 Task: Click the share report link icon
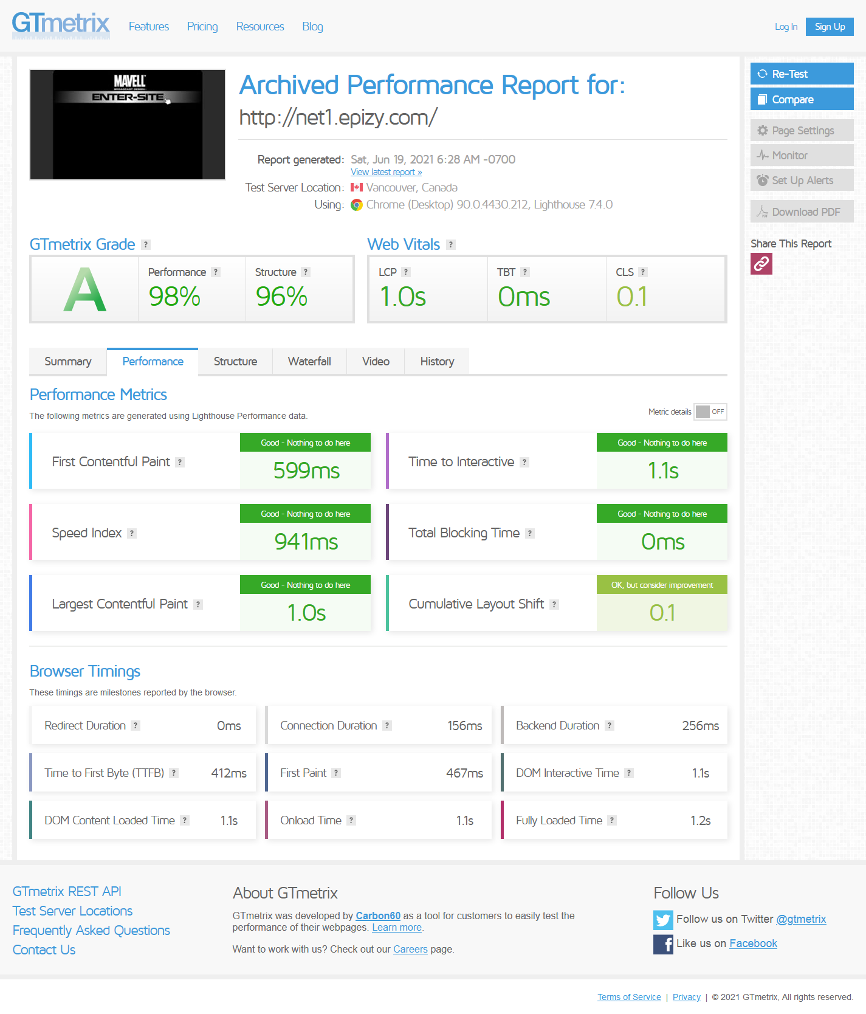pos(761,264)
